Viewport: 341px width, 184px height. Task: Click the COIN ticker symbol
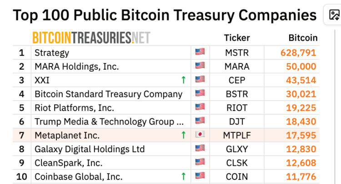click(237, 176)
